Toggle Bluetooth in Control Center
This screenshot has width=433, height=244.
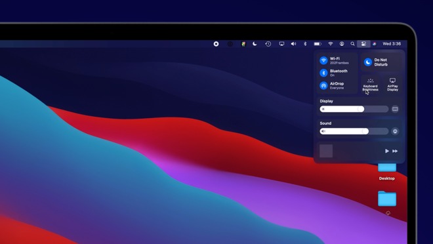(x=323, y=73)
